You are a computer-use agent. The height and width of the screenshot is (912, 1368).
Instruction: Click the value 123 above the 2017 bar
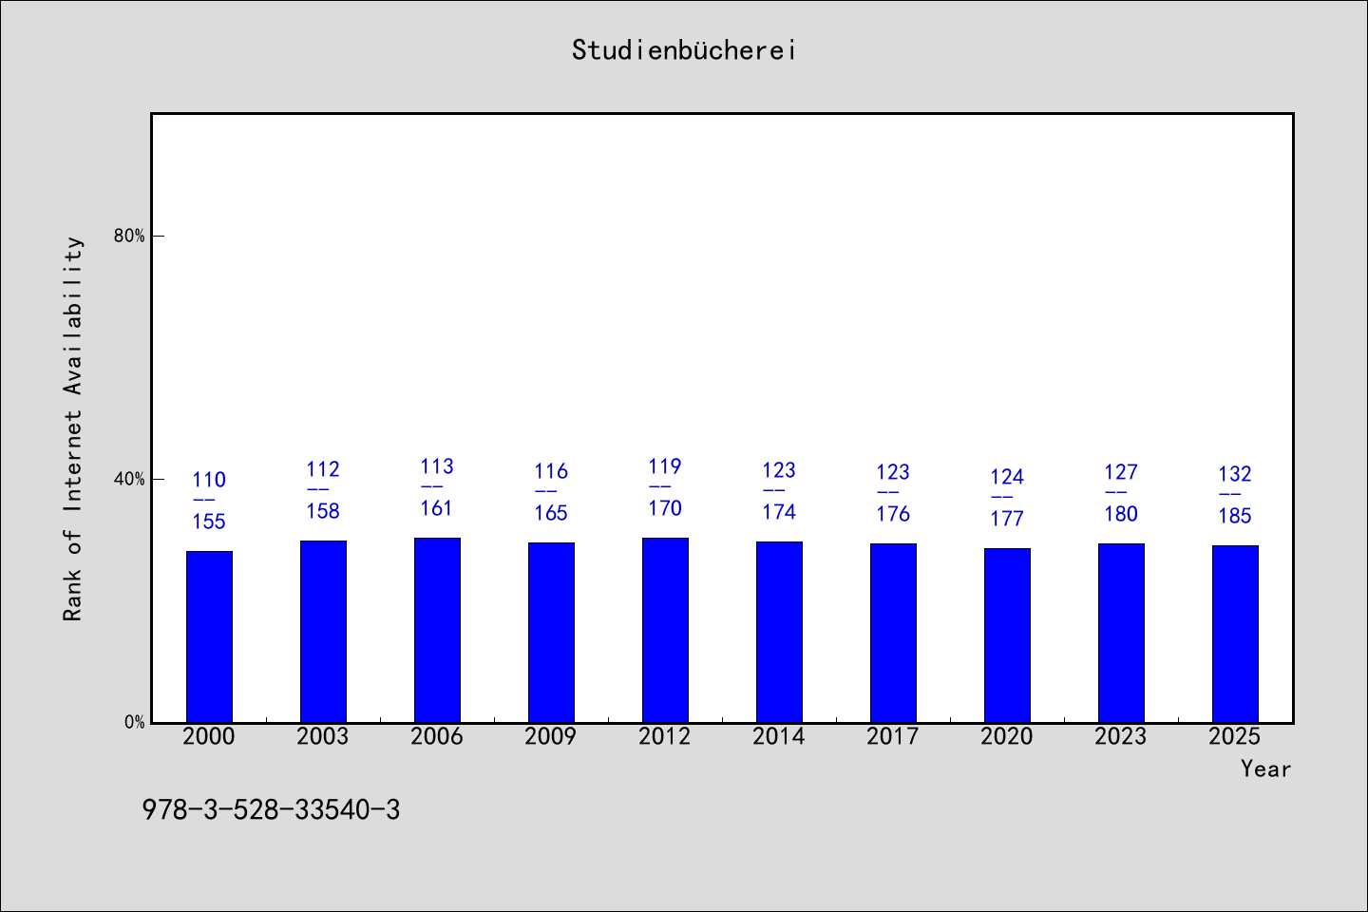(x=893, y=472)
